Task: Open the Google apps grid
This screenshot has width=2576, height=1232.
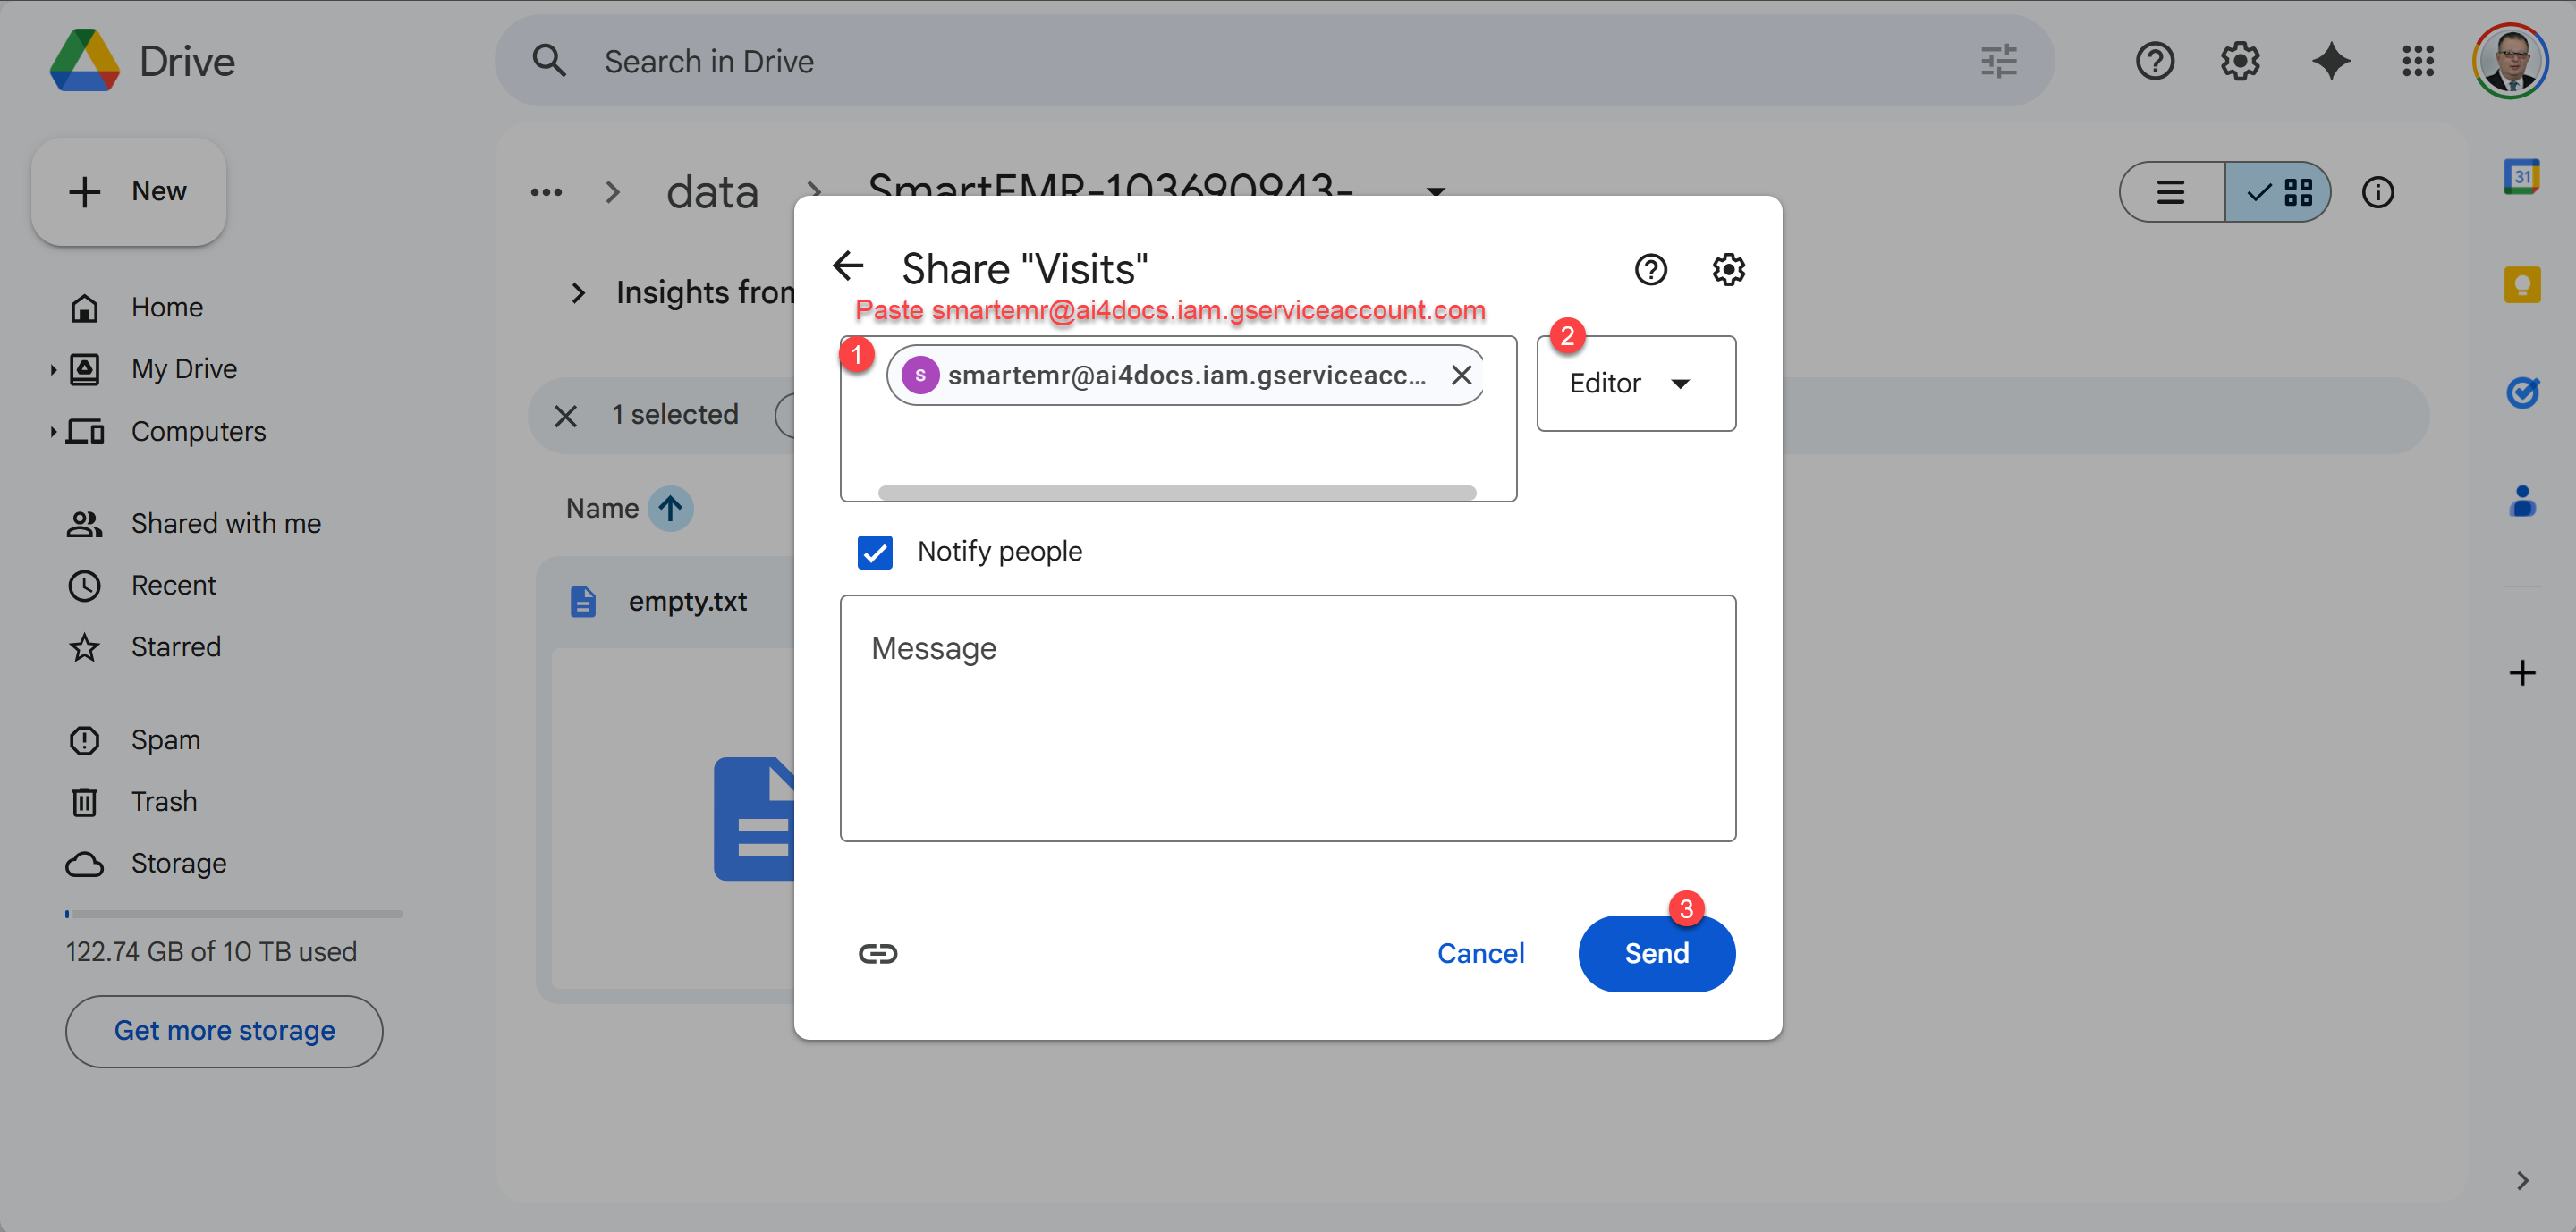Action: tap(2419, 61)
